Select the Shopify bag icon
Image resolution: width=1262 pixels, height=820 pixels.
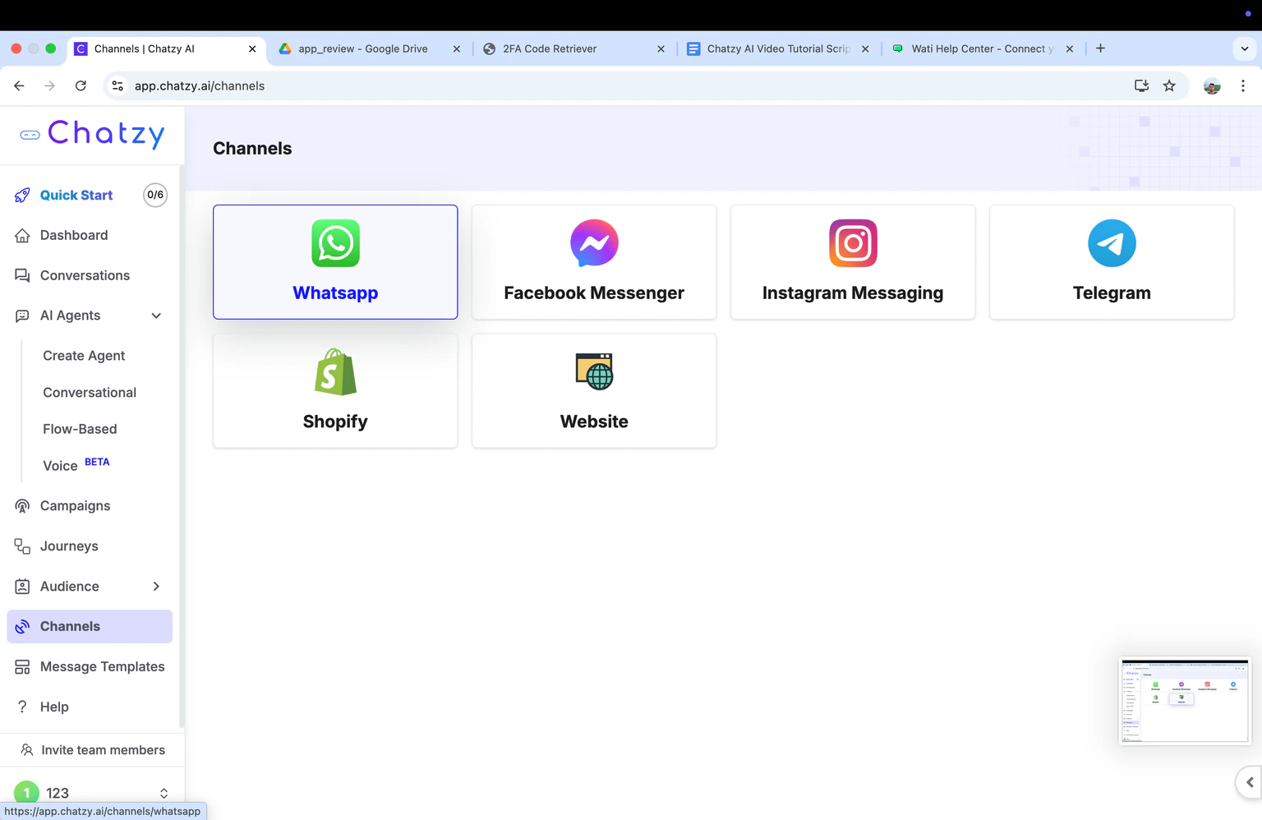click(335, 372)
